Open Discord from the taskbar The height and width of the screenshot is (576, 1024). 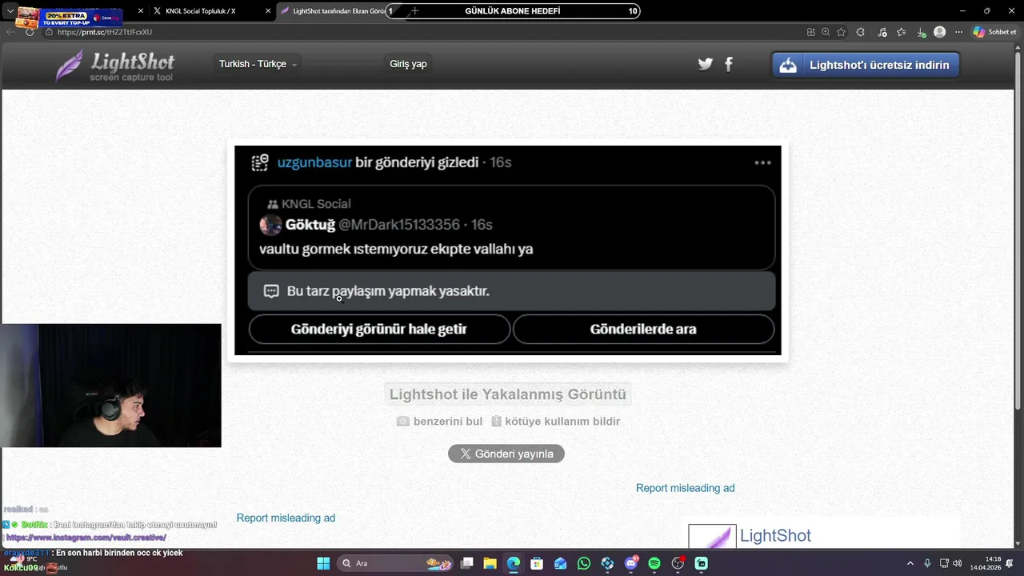tap(631, 563)
